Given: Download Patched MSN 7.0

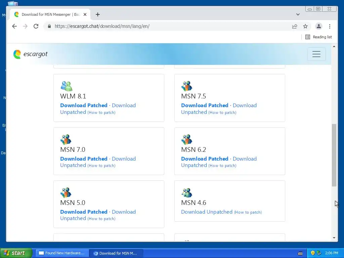Looking at the screenshot, I should (84, 159).
